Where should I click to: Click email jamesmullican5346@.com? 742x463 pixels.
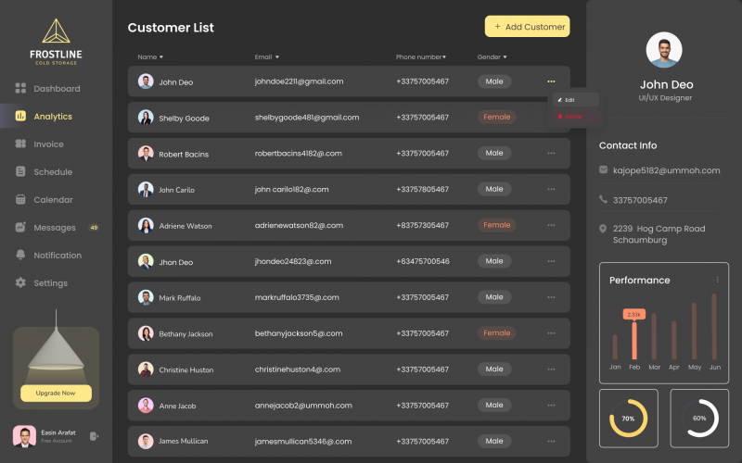tap(303, 442)
